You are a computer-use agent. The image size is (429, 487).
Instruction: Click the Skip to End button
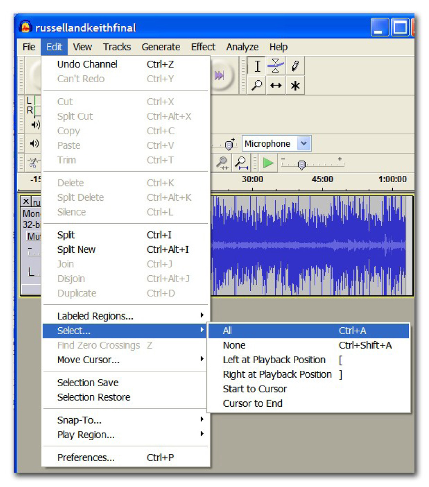click(220, 75)
